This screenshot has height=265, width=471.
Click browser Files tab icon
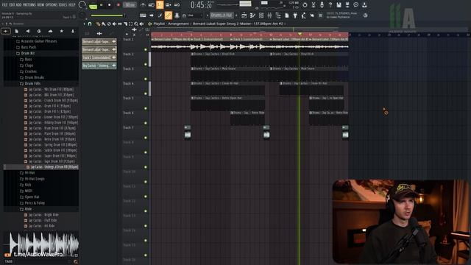tap(17, 31)
